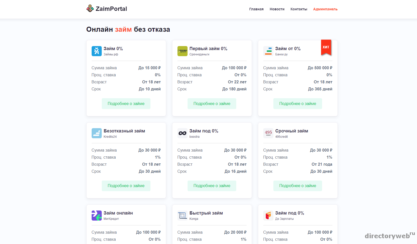Click the Безотказный займ card title
This screenshot has height=244, width=417.
[x=124, y=131]
